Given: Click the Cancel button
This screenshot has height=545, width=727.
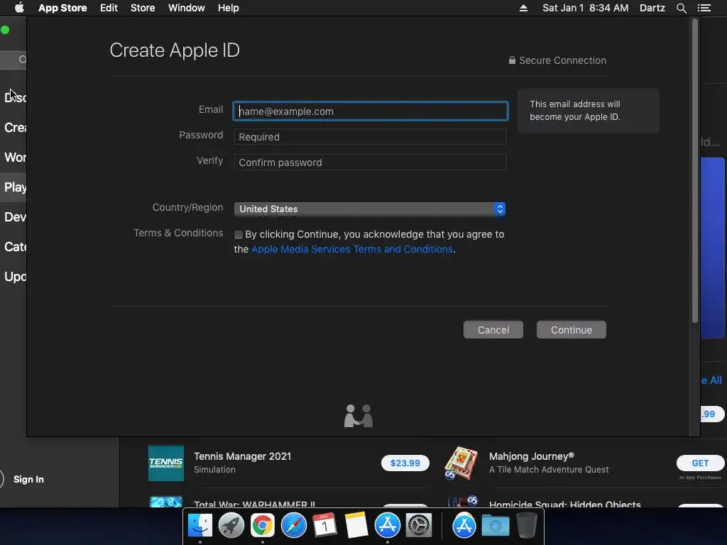Looking at the screenshot, I should pos(493,330).
